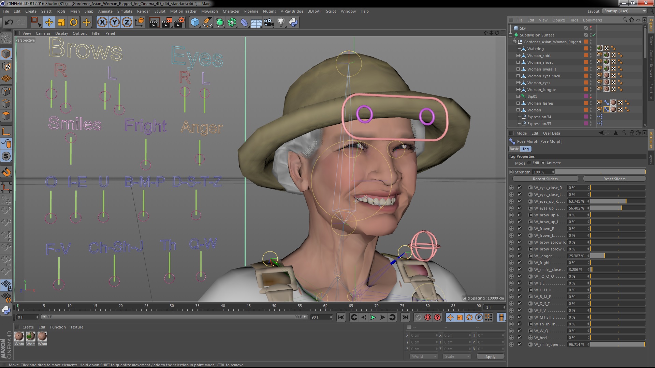
Task: Toggle W_brow_up_R animation dot
Action: [511, 215]
